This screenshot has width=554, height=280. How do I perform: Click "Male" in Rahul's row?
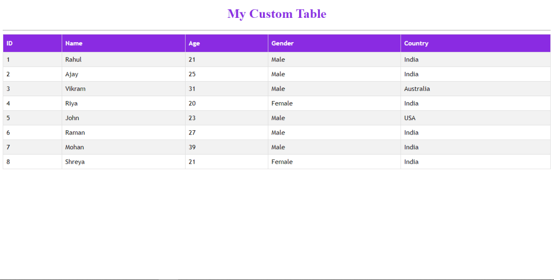[334, 59]
